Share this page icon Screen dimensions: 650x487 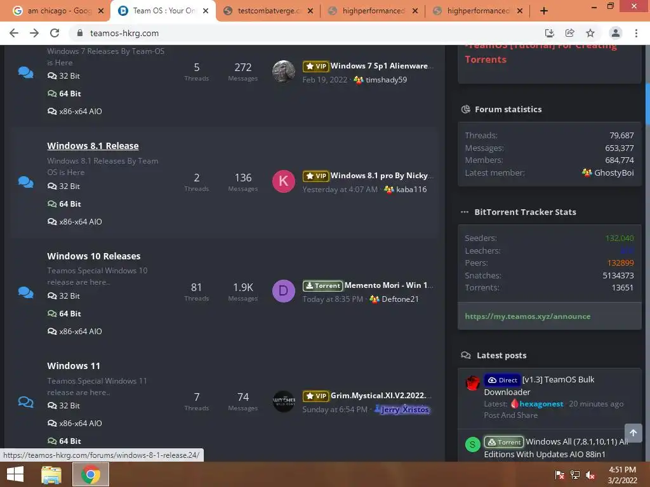pos(569,33)
